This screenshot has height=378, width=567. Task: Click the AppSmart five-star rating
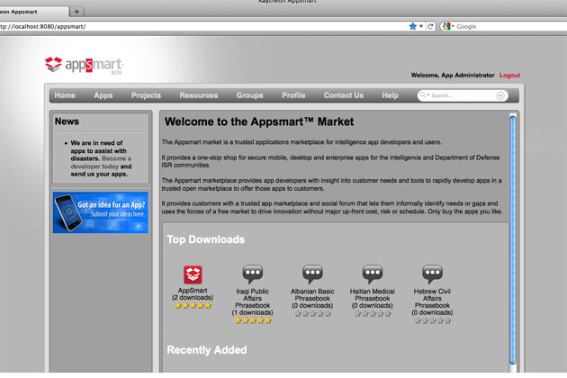coord(193,306)
